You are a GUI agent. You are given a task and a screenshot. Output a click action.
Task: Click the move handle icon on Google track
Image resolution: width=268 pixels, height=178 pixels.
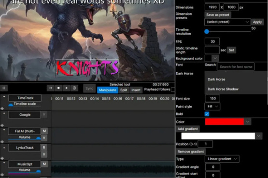[2, 125]
